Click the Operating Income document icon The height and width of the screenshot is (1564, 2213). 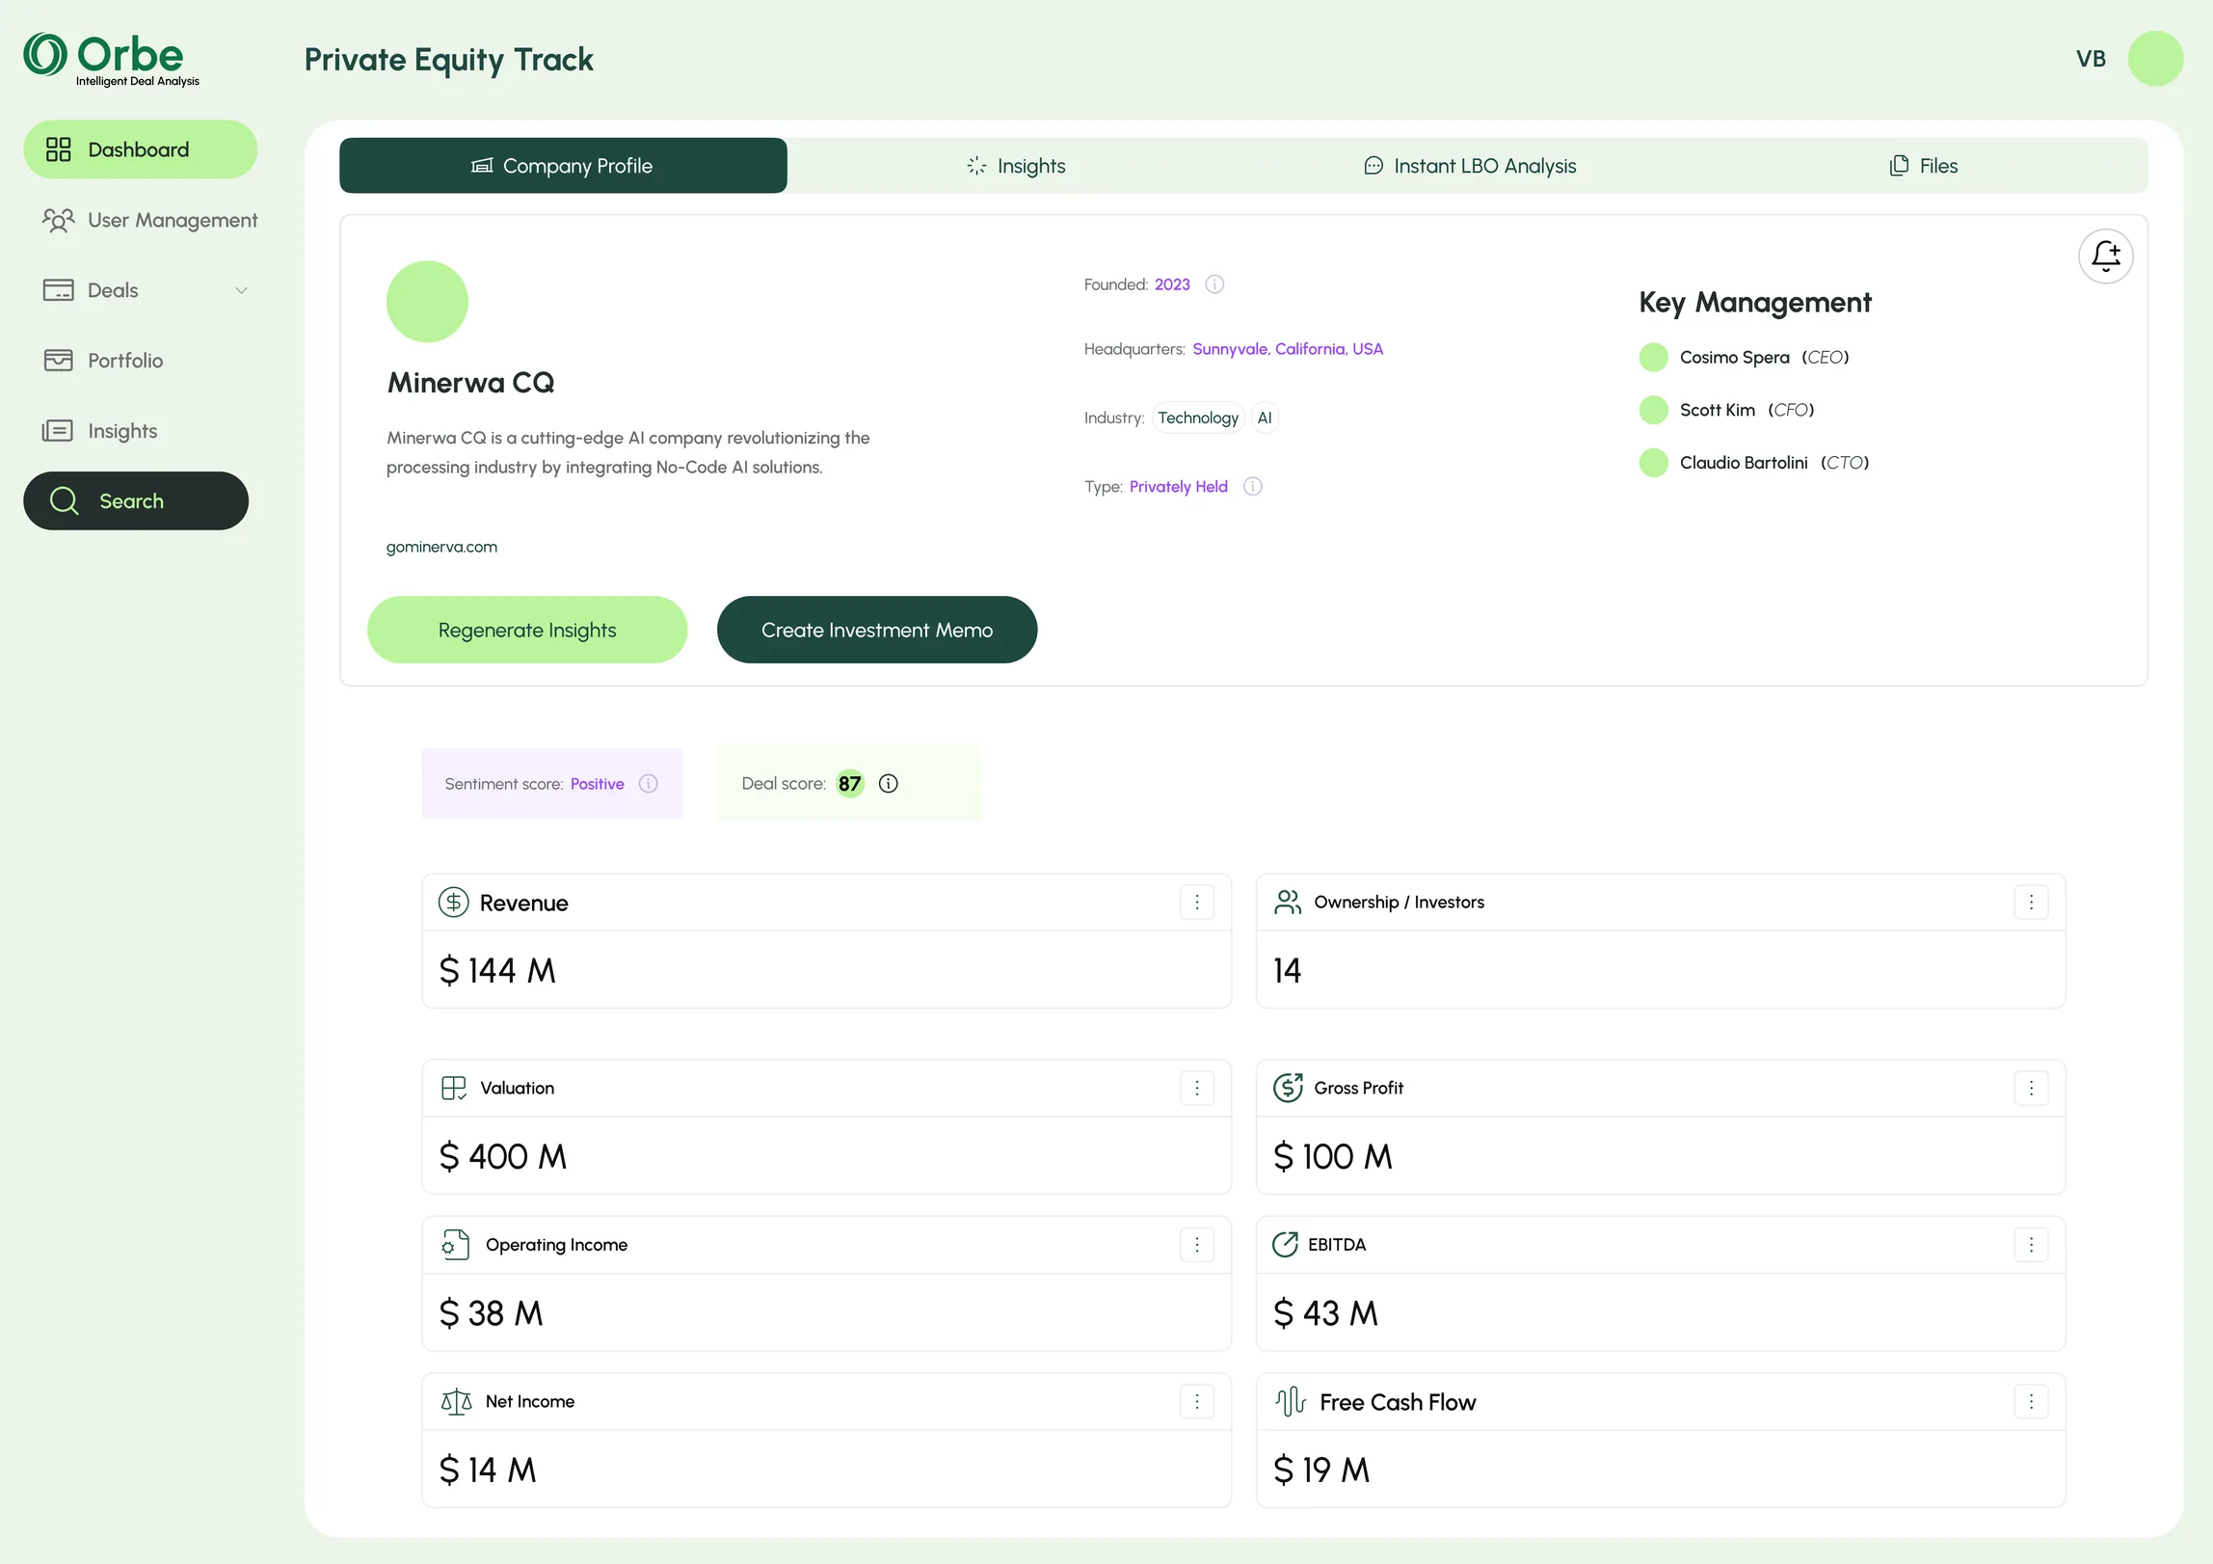[x=455, y=1244]
